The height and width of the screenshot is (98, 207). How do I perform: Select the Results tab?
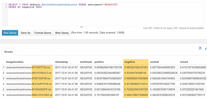9,52
